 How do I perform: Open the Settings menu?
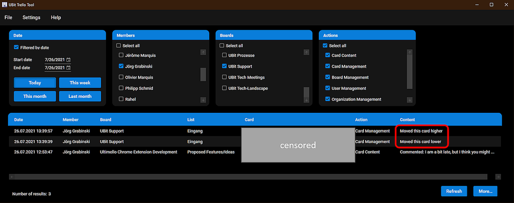click(x=31, y=18)
